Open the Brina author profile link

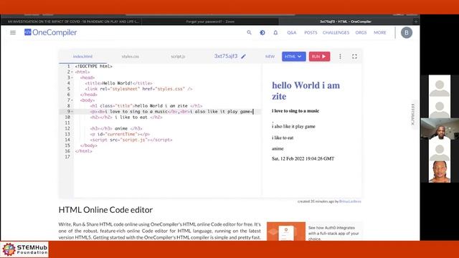click(x=350, y=201)
